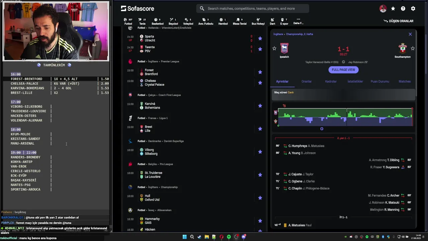Expand the Daha F... more sports menu
The width and height of the screenshot is (428, 241).
298,21
